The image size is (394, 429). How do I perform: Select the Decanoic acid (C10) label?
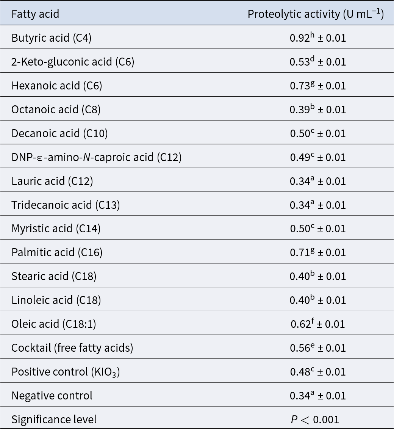[59, 133]
